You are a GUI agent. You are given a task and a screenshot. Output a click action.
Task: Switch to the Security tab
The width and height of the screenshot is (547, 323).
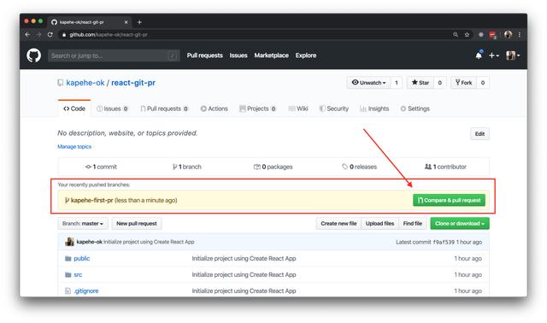pos(334,109)
